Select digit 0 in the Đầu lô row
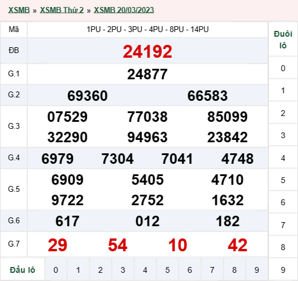This screenshot has width=298, height=281. [x=56, y=270]
